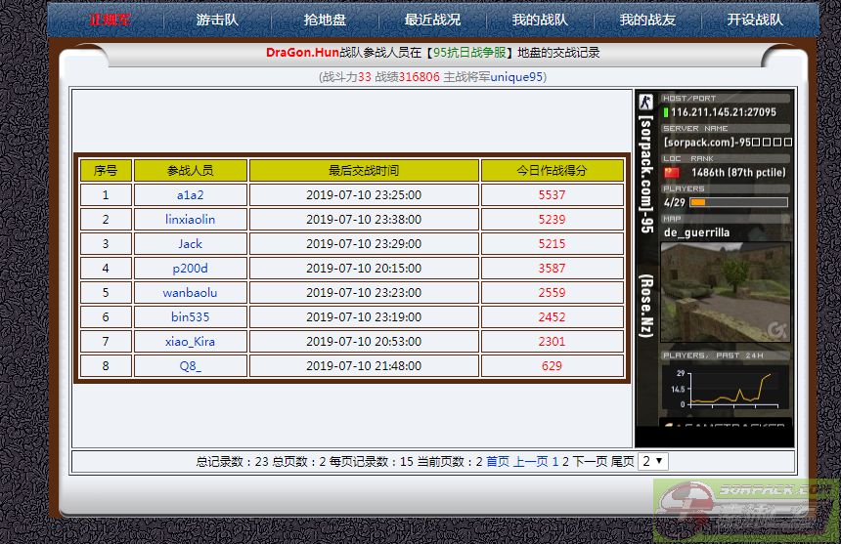Viewport: 841px width, 544px height.
Task: Click the GameTracker logo below the chart
Action: tap(724, 428)
